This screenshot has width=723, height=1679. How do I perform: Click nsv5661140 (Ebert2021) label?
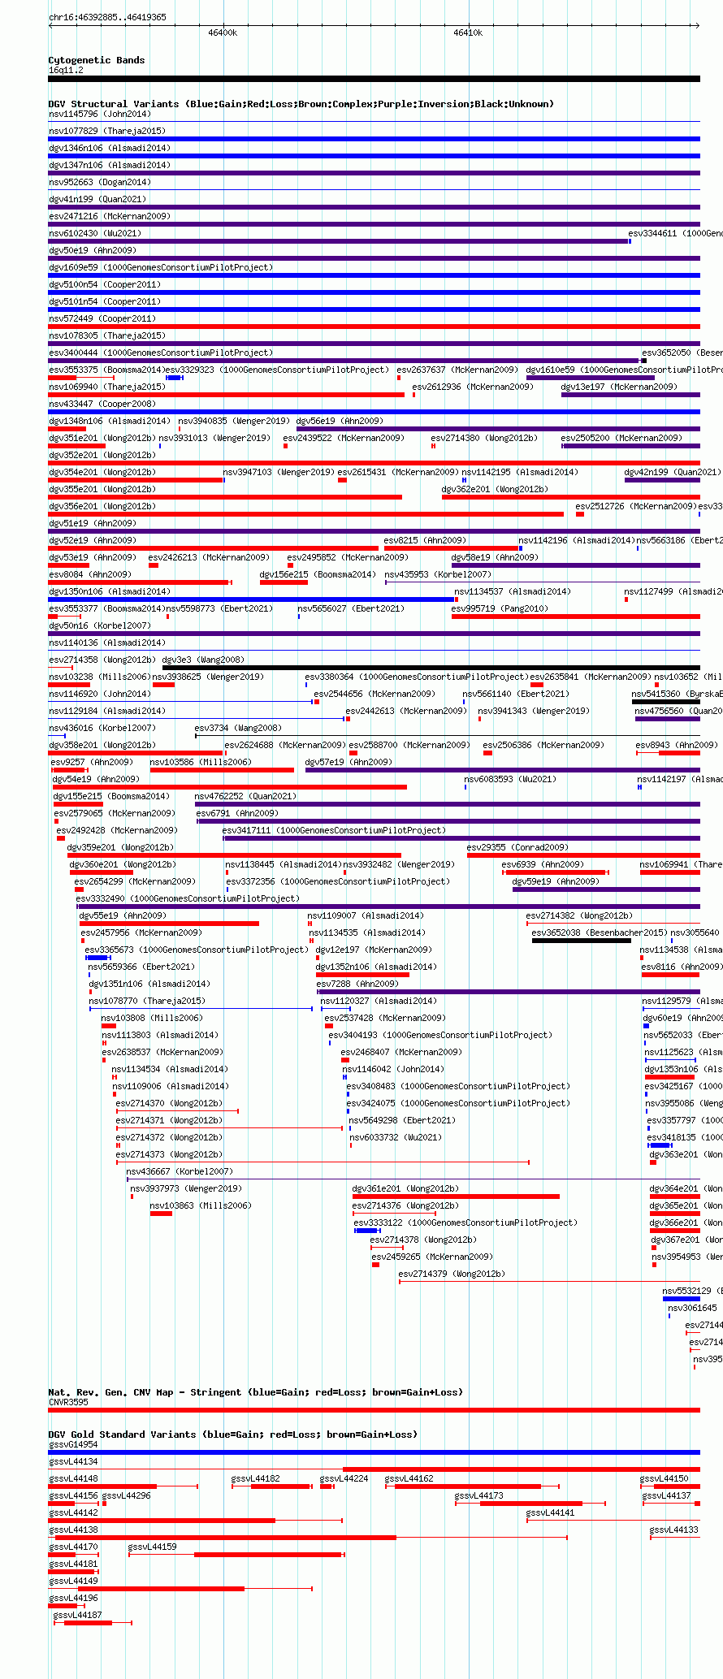pyautogui.click(x=516, y=694)
